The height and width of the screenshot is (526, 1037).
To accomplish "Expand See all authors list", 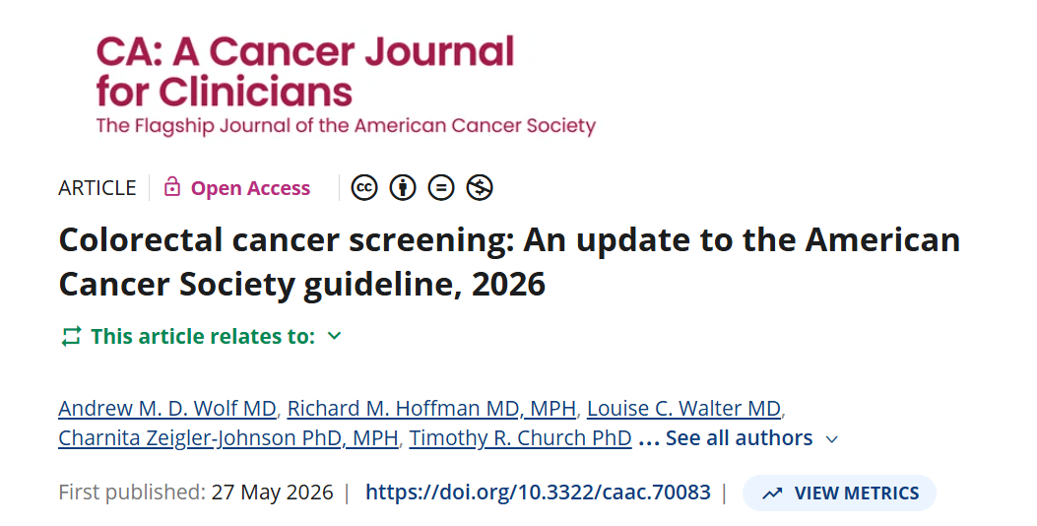I will point(740,438).
